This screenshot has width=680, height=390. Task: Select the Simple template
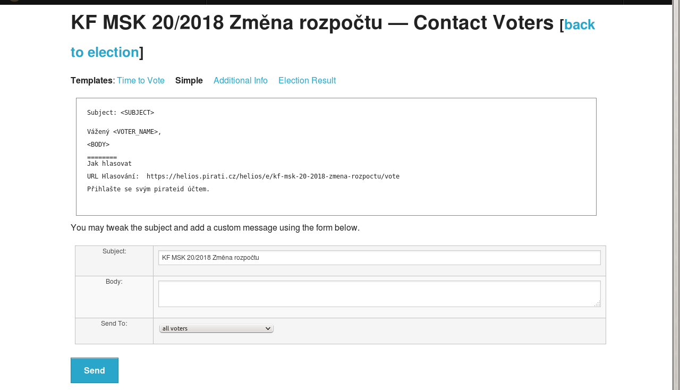(189, 80)
